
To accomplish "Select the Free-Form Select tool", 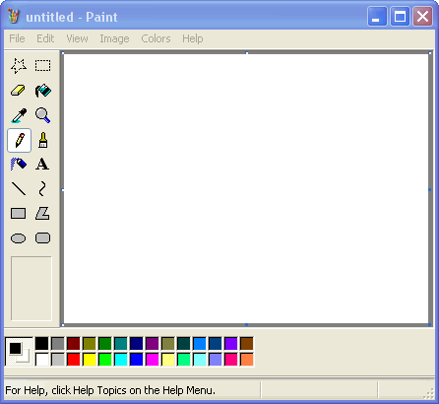I will pos(19,66).
